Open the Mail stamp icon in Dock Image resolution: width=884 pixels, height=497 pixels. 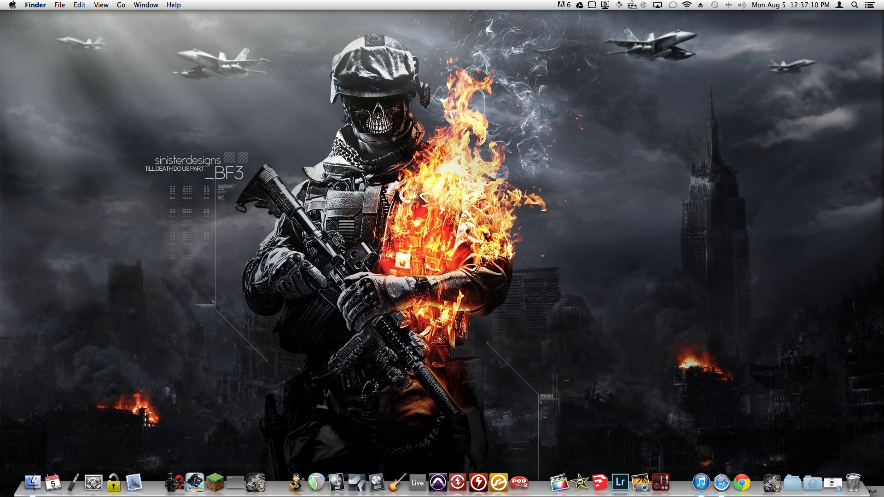click(x=134, y=483)
